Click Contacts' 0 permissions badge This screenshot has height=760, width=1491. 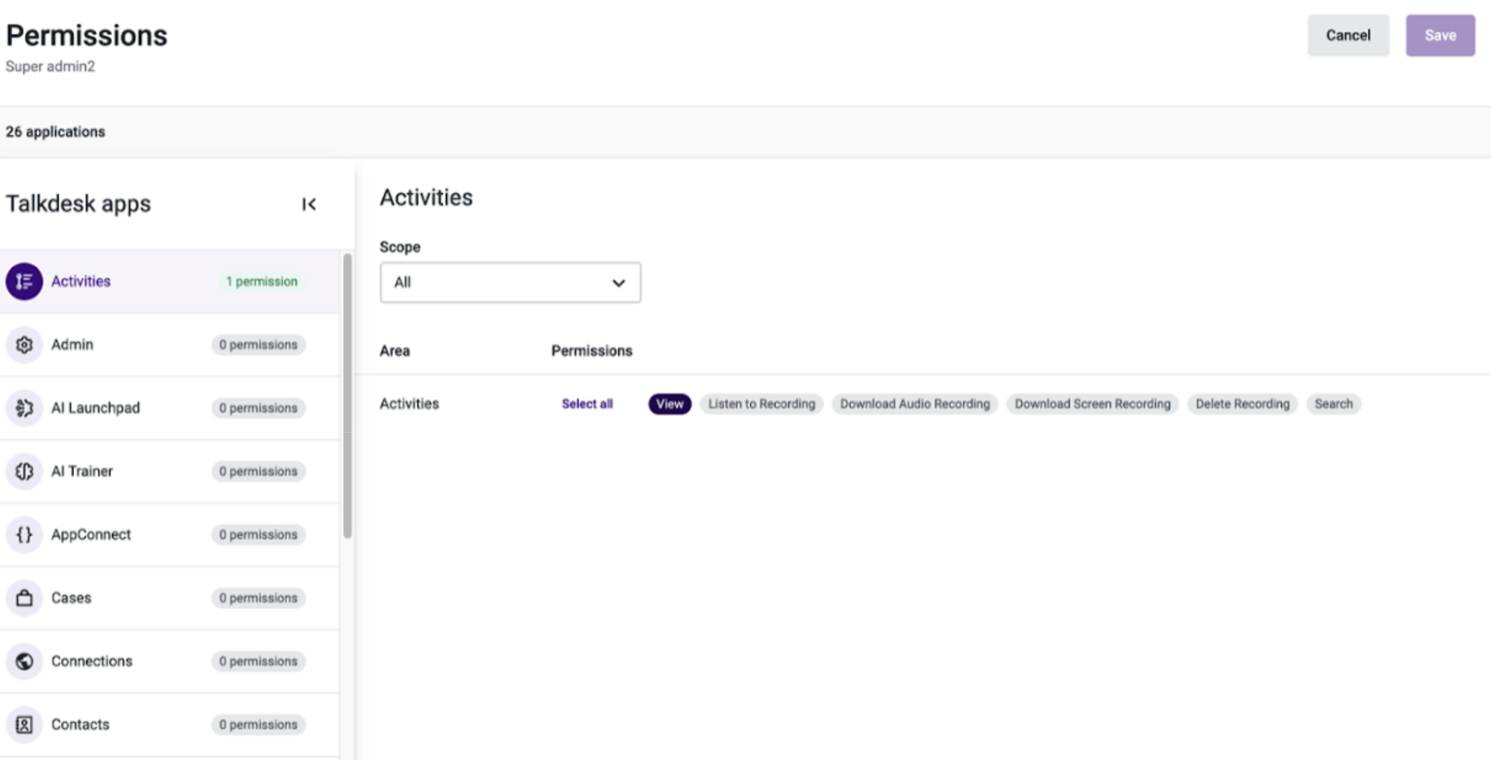click(x=258, y=724)
